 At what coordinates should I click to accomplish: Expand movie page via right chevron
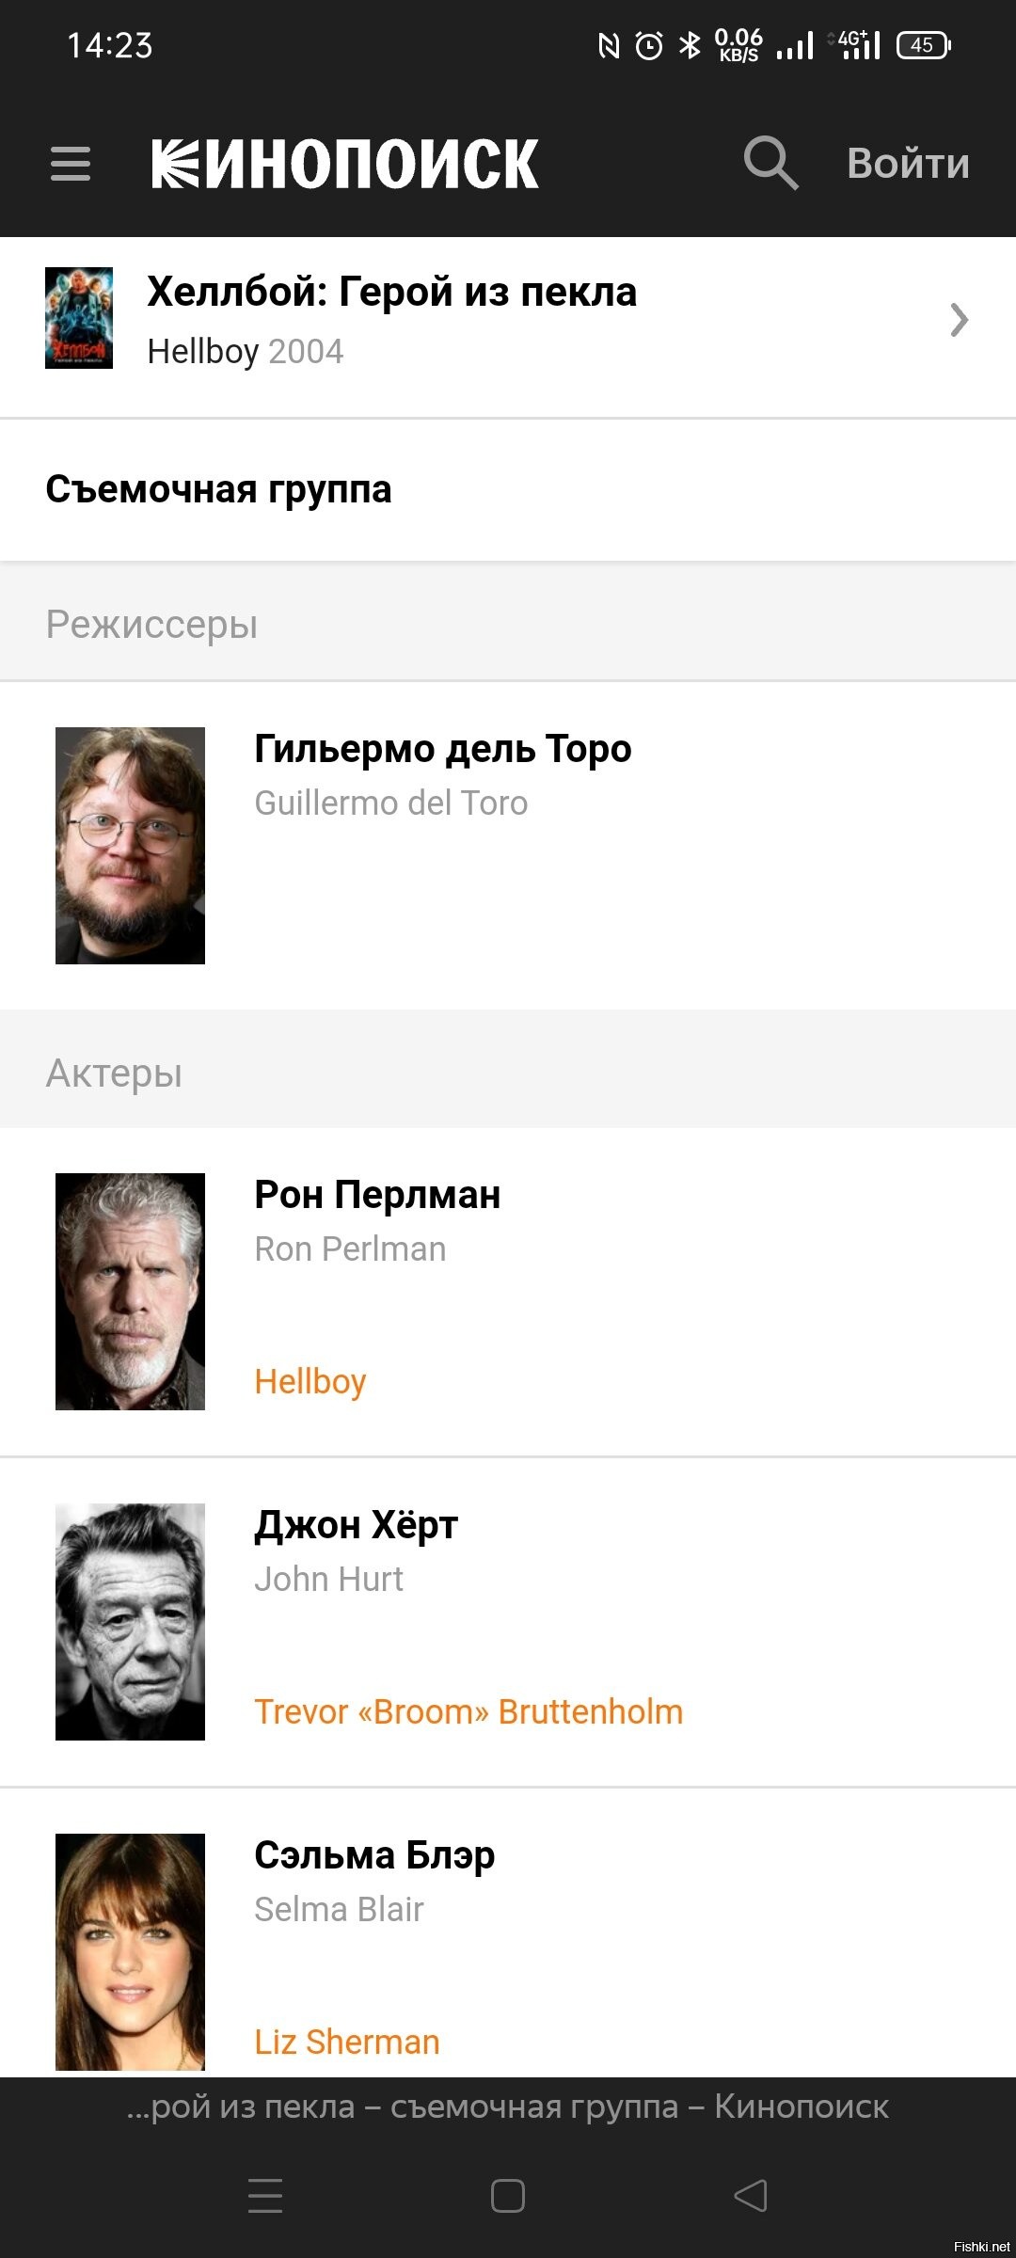(959, 320)
